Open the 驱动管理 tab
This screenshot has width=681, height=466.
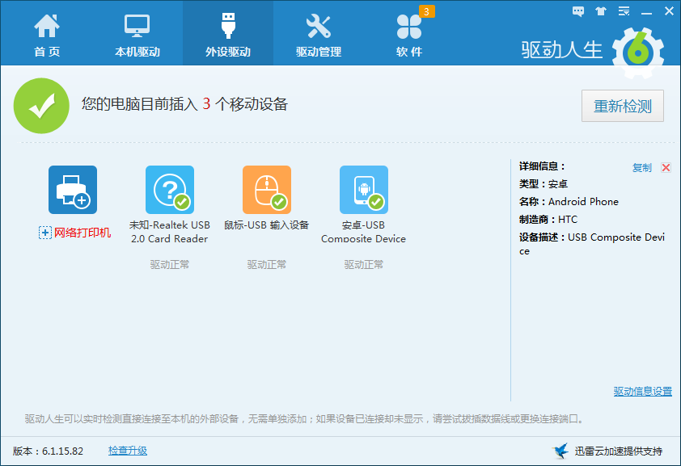coord(318,34)
